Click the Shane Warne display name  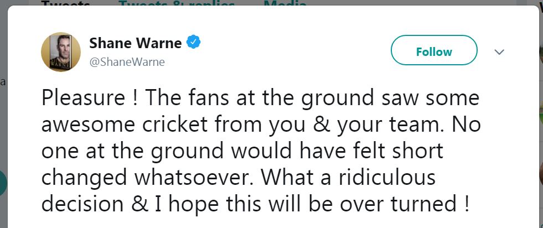(x=135, y=42)
